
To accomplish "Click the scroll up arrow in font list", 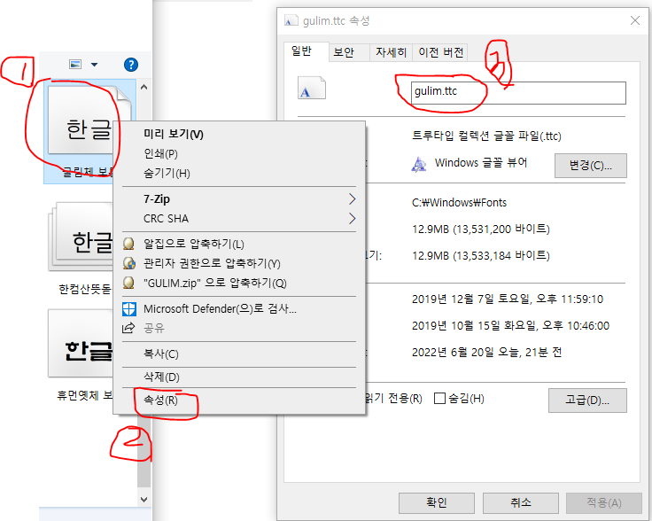I will coord(144,87).
